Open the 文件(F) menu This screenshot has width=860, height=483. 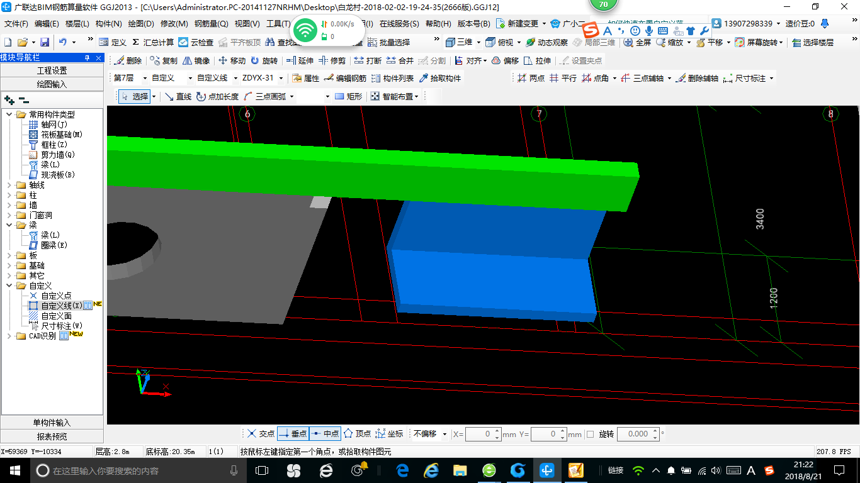click(16, 24)
